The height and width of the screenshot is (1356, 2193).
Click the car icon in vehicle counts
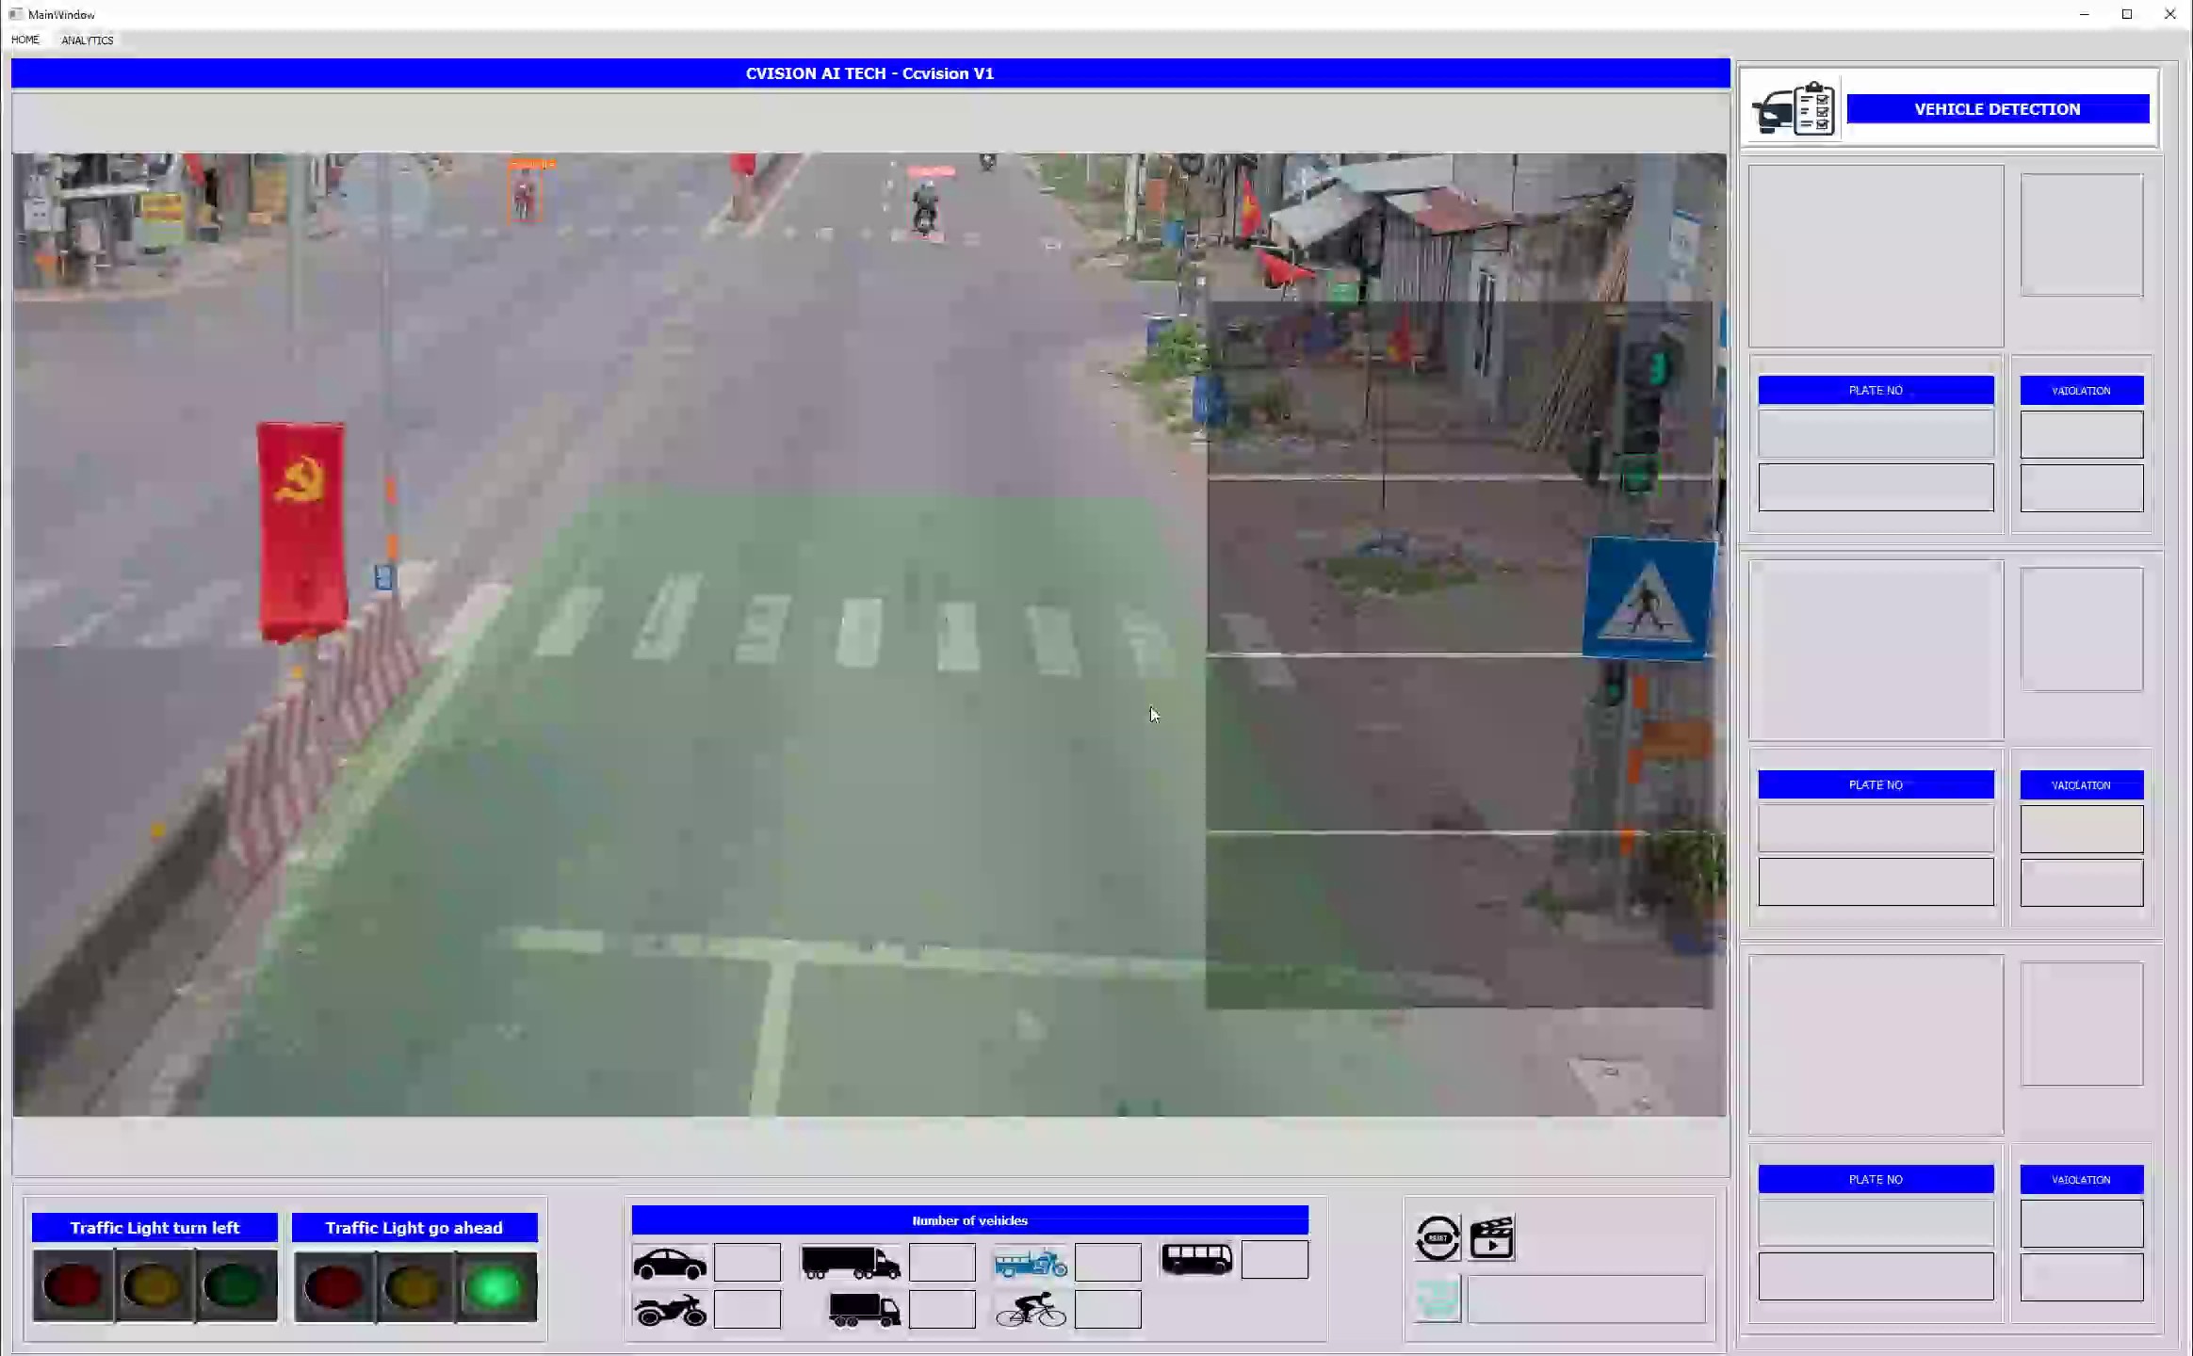click(670, 1263)
